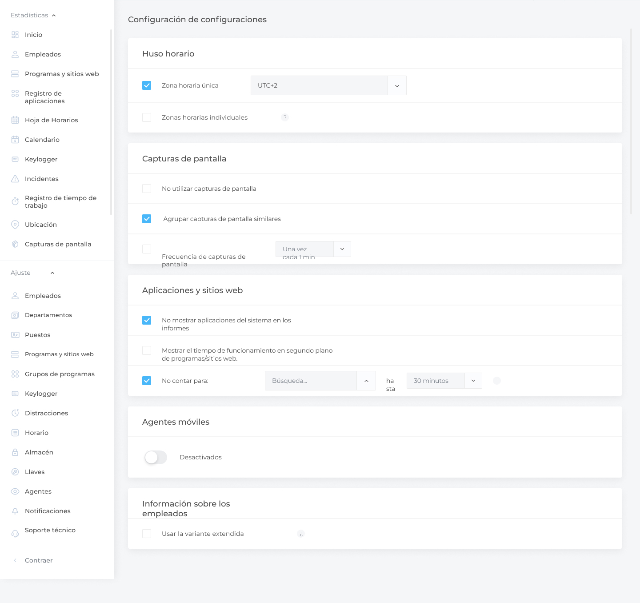Open Hoja de Horarios in the sidebar

51,120
